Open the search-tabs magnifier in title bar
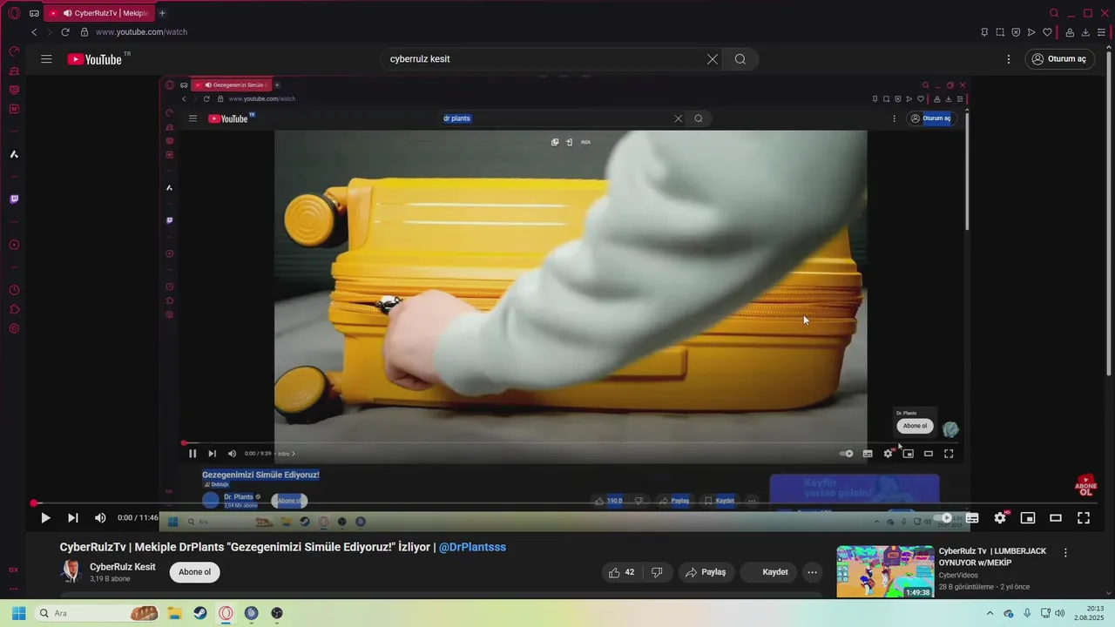 [1054, 13]
